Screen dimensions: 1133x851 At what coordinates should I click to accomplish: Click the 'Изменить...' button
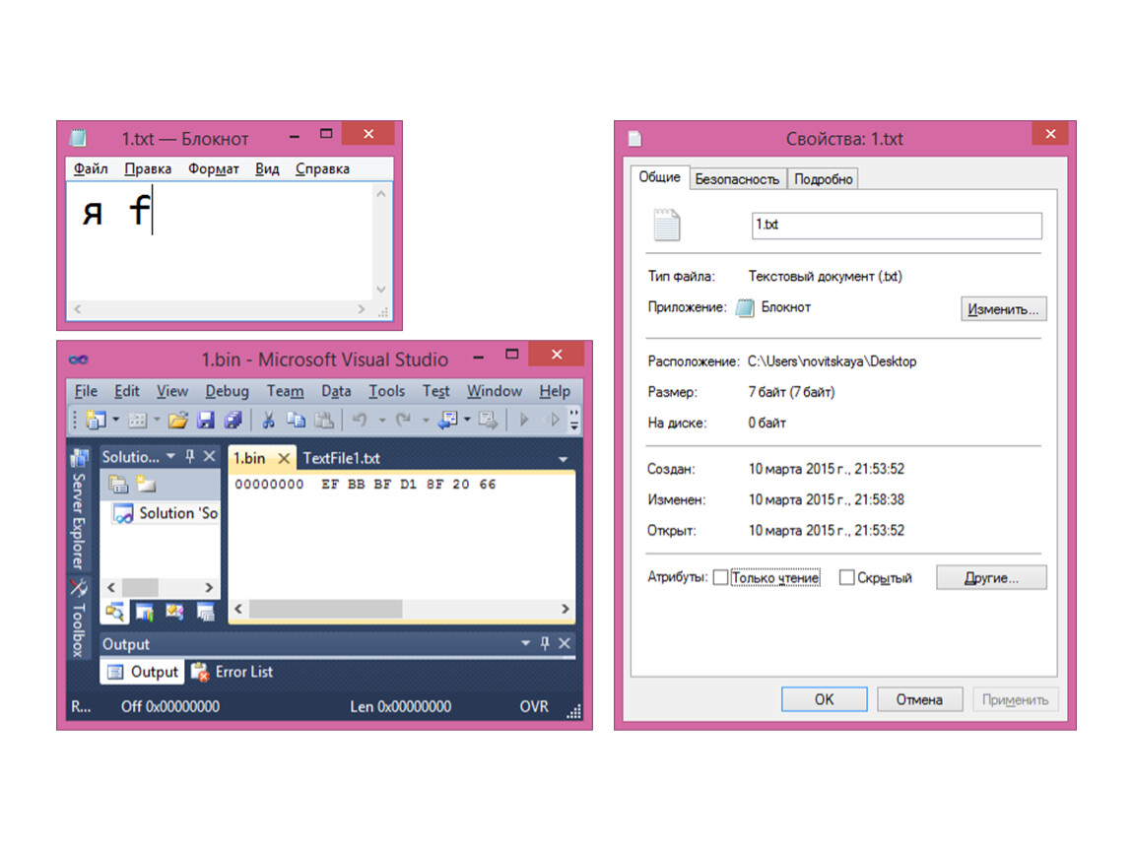(x=1003, y=309)
